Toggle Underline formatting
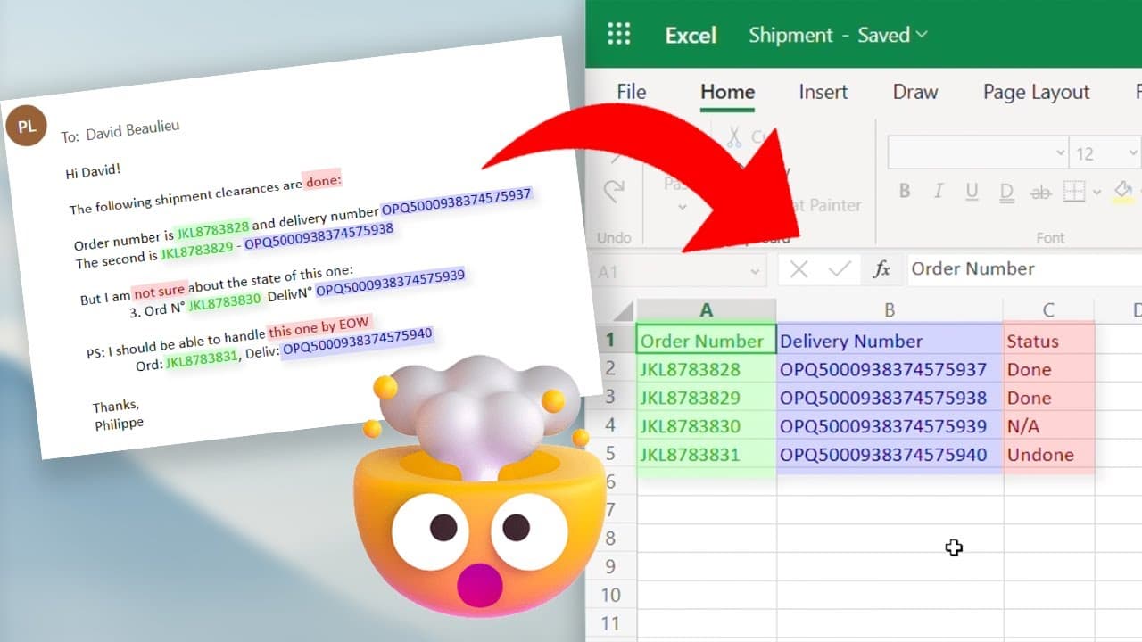The image size is (1142, 642). point(972,192)
